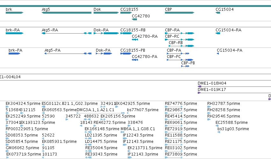
Task: Click the CBP-RA transcript label
Action: 172,30
